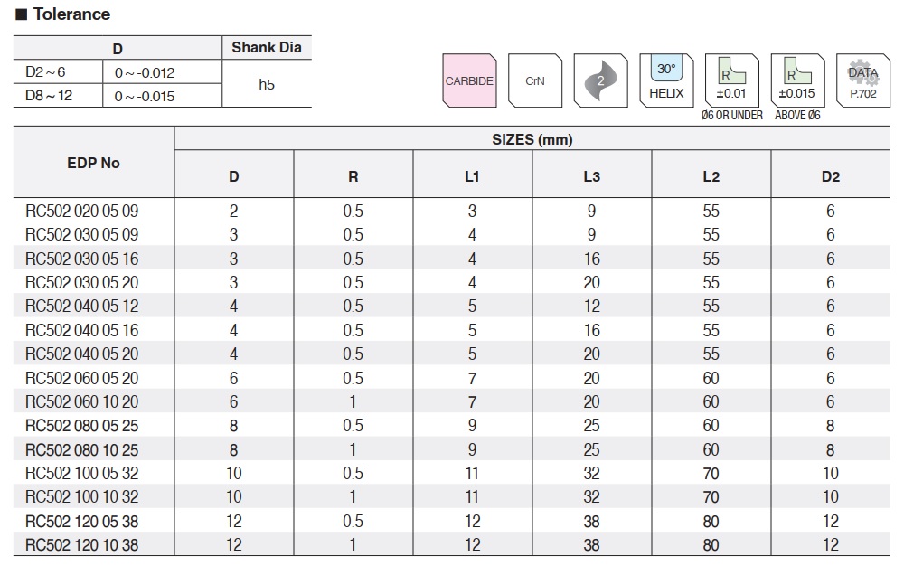The width and height of the screenshot is (904, 566).
Task: Select the 30° HELIX icon
Action: coord(666,80)
